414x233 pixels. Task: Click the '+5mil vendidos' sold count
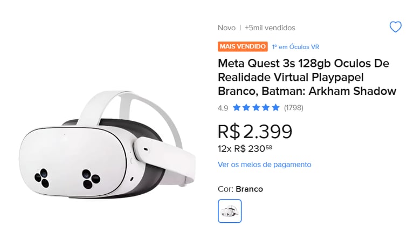pyautogui.click(x=270, y=28)
